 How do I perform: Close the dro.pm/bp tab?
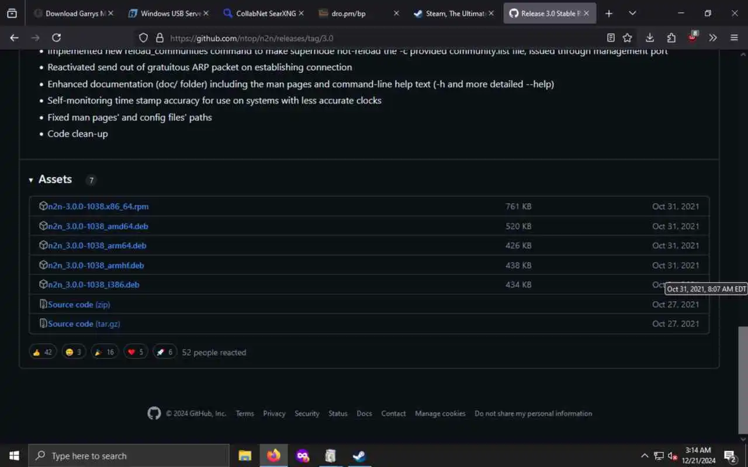tap(396, 13)
